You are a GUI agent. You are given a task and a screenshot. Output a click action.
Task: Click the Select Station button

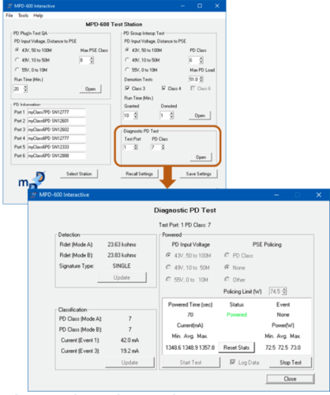click(x=79, y=174)
